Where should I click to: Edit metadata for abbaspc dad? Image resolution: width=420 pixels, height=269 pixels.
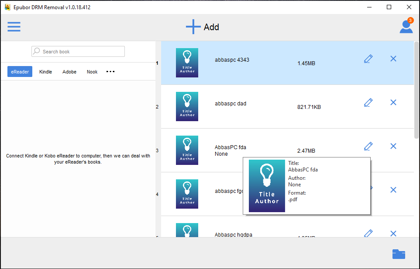368,102
